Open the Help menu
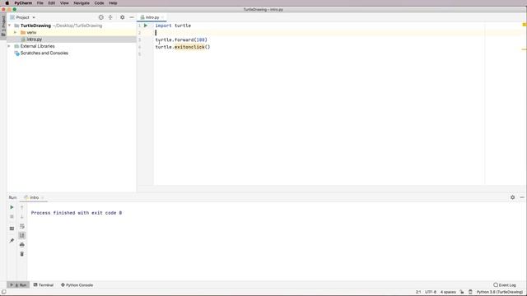527x296 pixels. point(113,3)
